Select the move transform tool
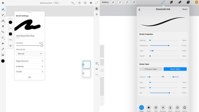Image resolution: width=199 pixels, height=112 pixels. [3, 32]
